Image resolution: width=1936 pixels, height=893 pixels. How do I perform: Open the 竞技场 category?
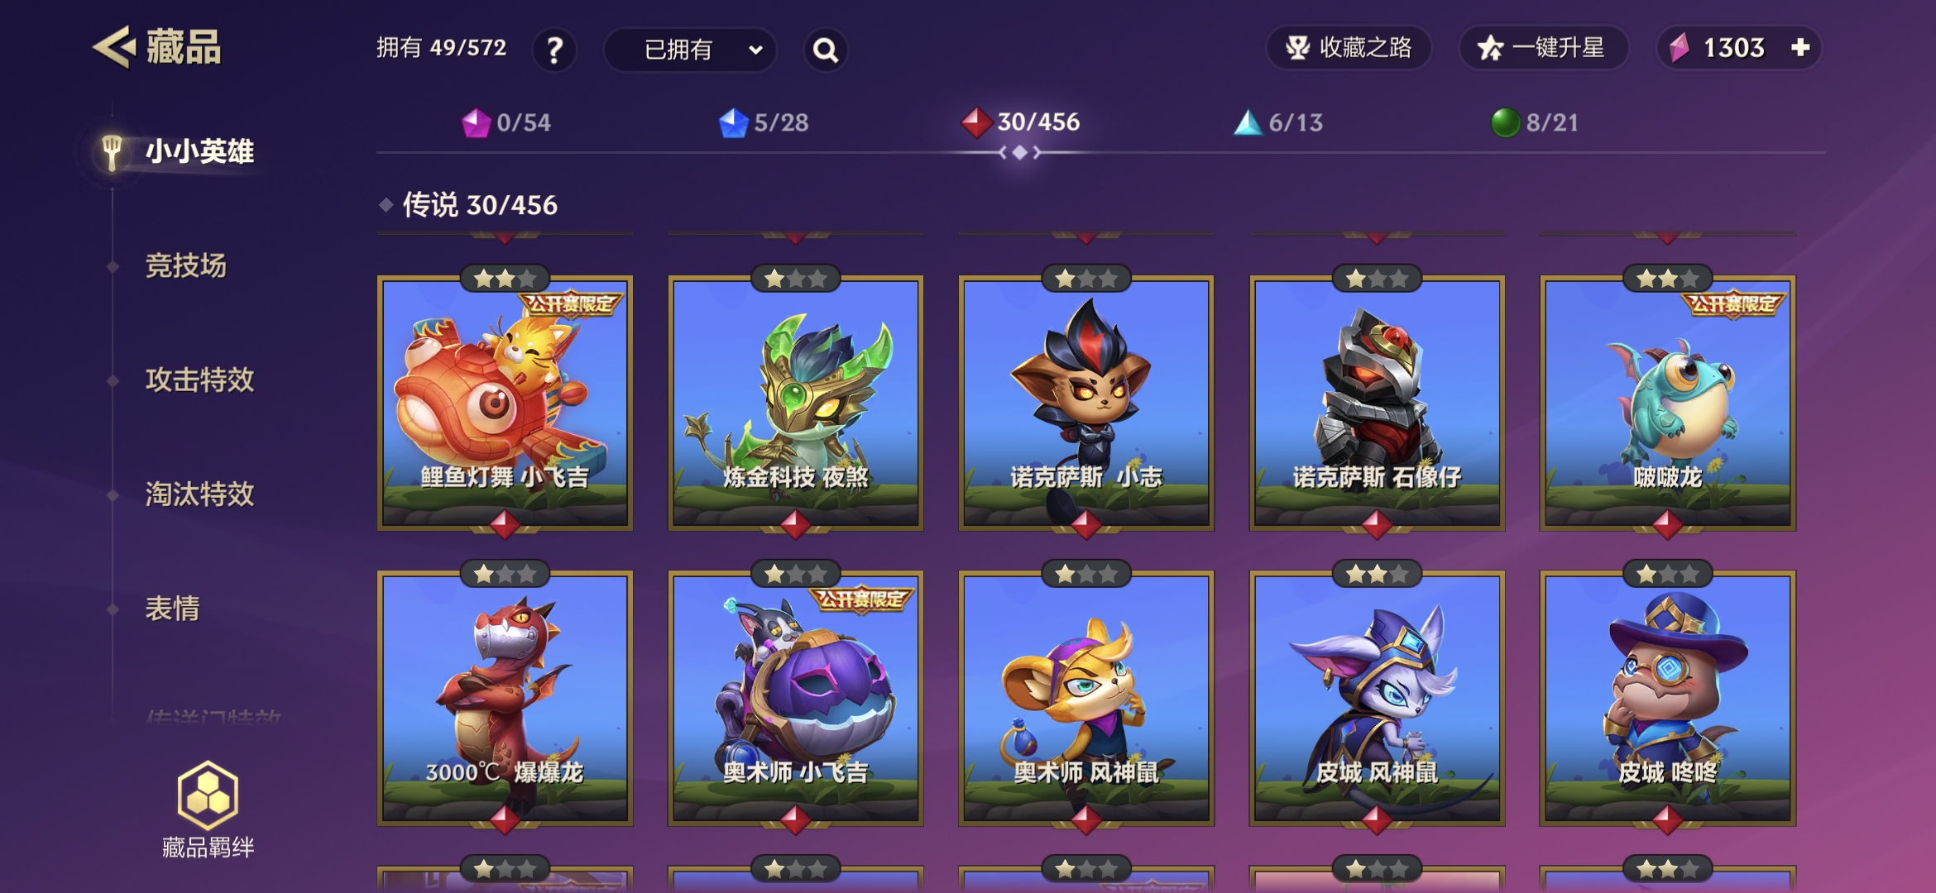click(x=185, y=265)
